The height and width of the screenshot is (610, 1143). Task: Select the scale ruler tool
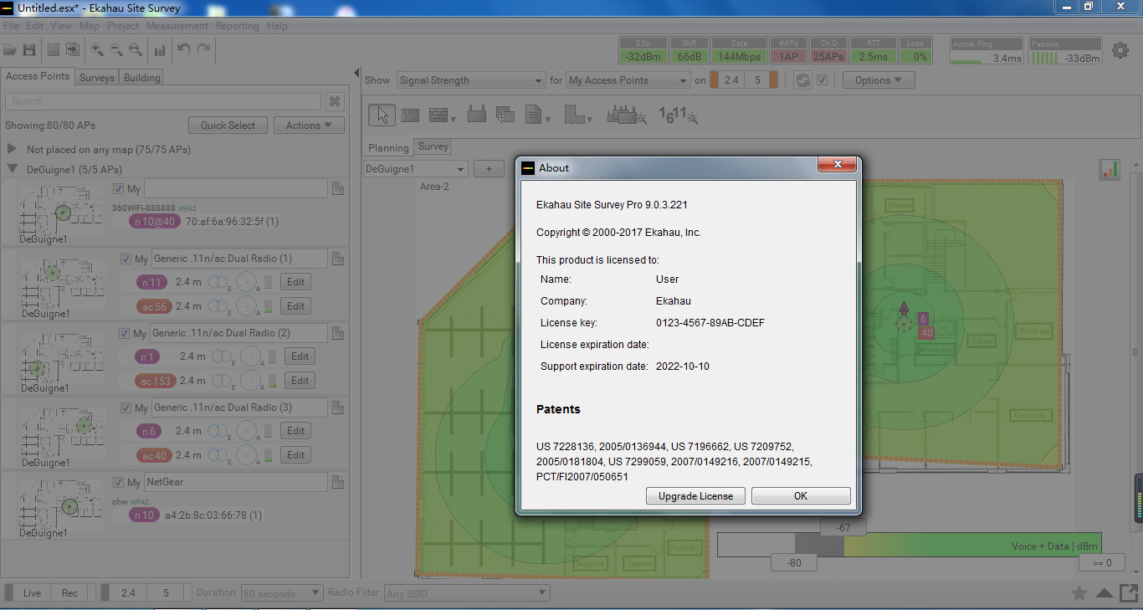[410, 115]
